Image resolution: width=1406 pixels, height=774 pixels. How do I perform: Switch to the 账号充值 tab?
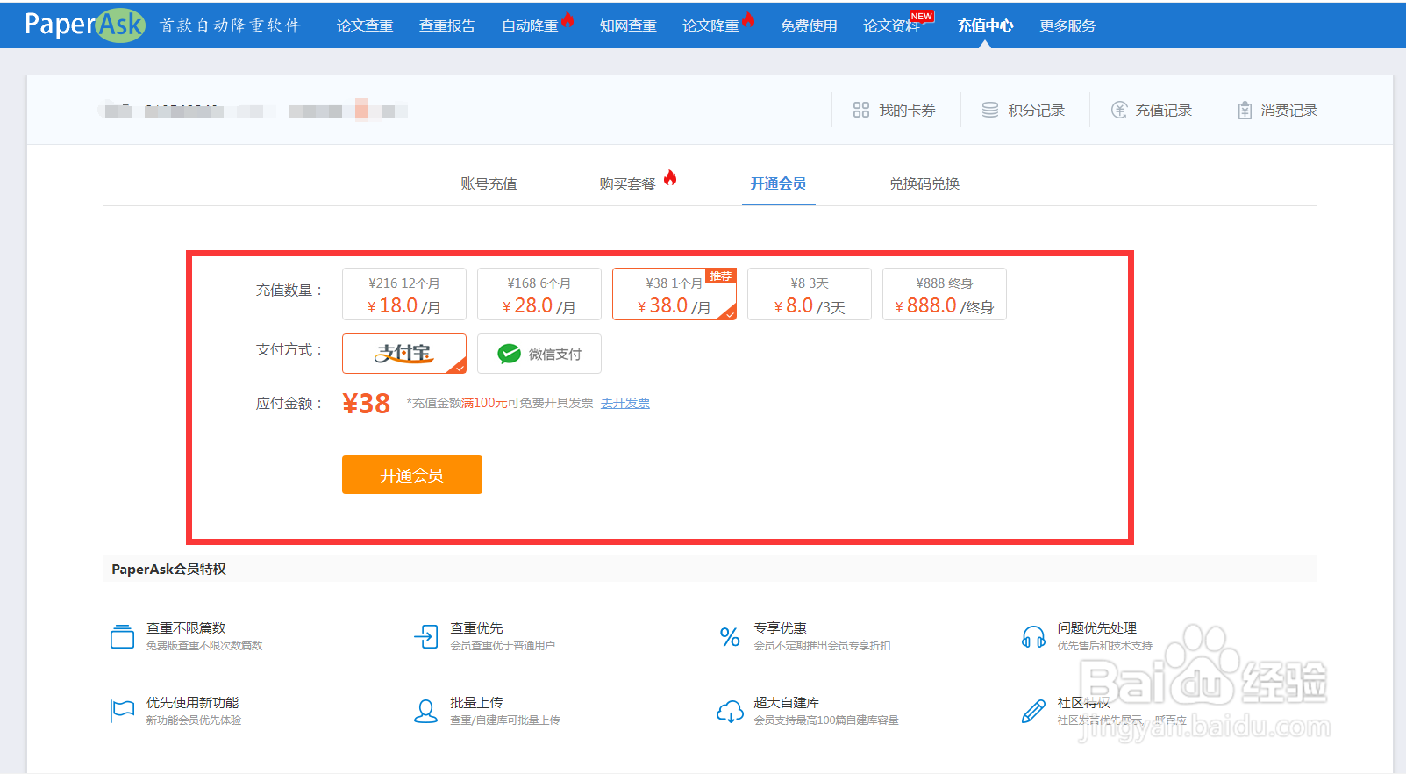click(489, 183)
